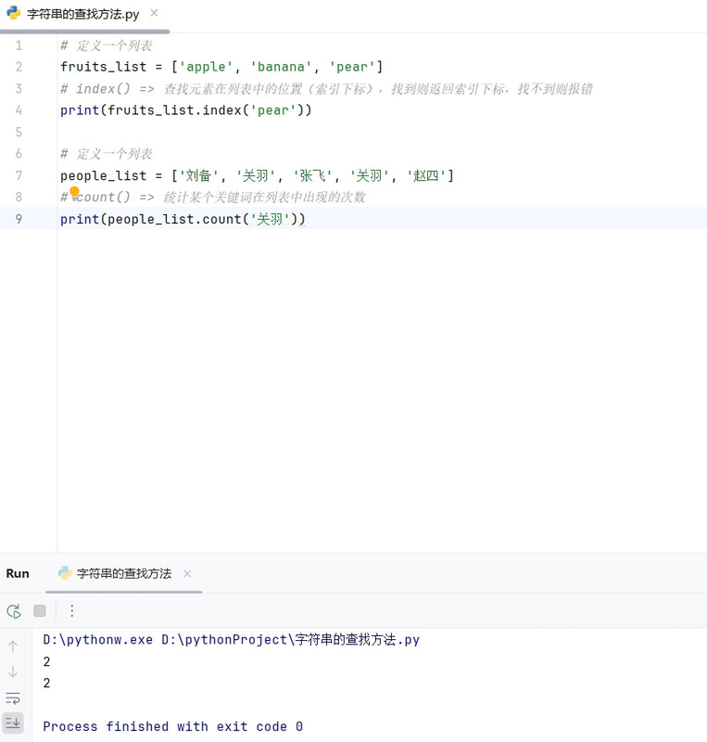Screen dimensions: 707x742
Task: Click the D:\pythonw.exe command line in console
Action: click(232, 640)
